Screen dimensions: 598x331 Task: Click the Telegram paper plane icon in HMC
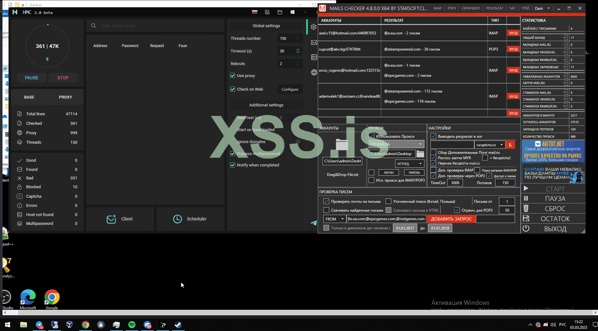[x=314, y=223]
